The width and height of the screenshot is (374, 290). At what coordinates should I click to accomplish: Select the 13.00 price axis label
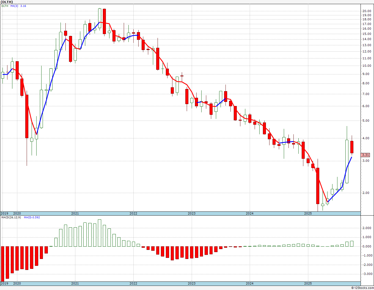[366, 45]
